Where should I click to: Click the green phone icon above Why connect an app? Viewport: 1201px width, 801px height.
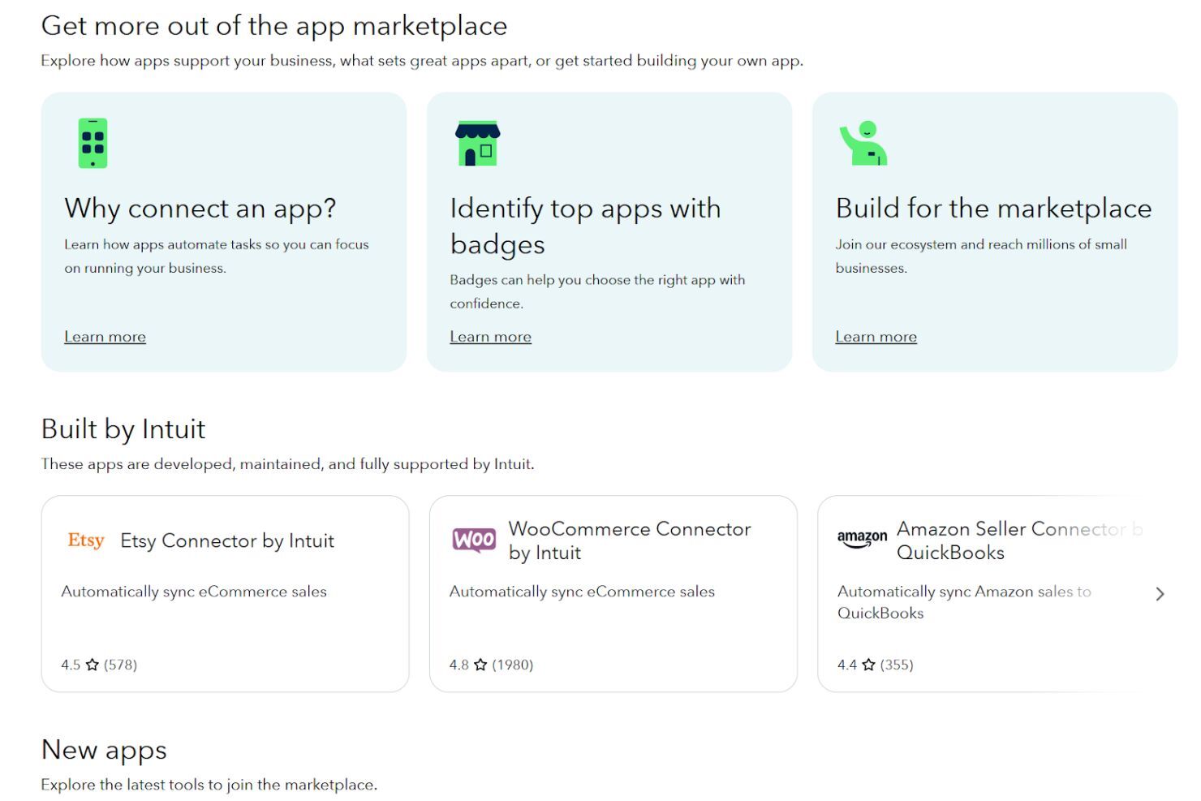coord(91,142)
